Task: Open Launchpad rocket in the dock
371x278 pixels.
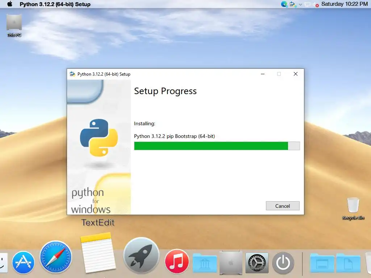Action: pyautogui.click(x=141, y=256)
